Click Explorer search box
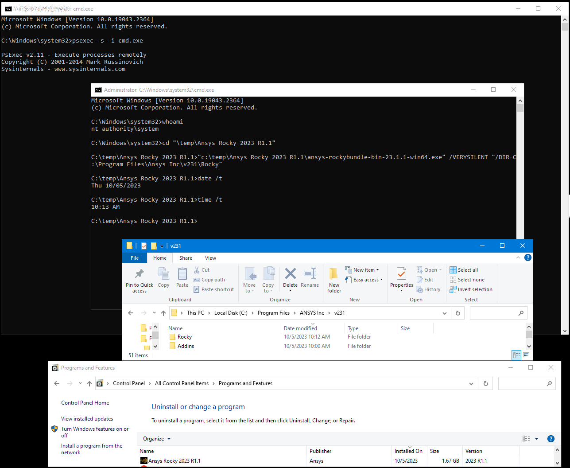The image size is (570, 468). coord(498,313)
